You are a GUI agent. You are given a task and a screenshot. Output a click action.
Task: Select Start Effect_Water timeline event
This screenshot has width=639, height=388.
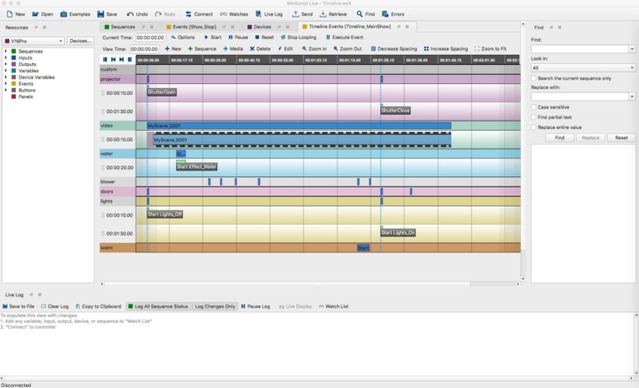pyautogui.click(x=197, y=167)
